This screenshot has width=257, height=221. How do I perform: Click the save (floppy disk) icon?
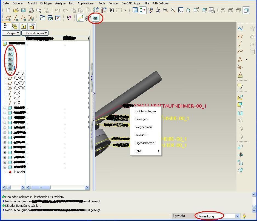[x=24, y=10]
